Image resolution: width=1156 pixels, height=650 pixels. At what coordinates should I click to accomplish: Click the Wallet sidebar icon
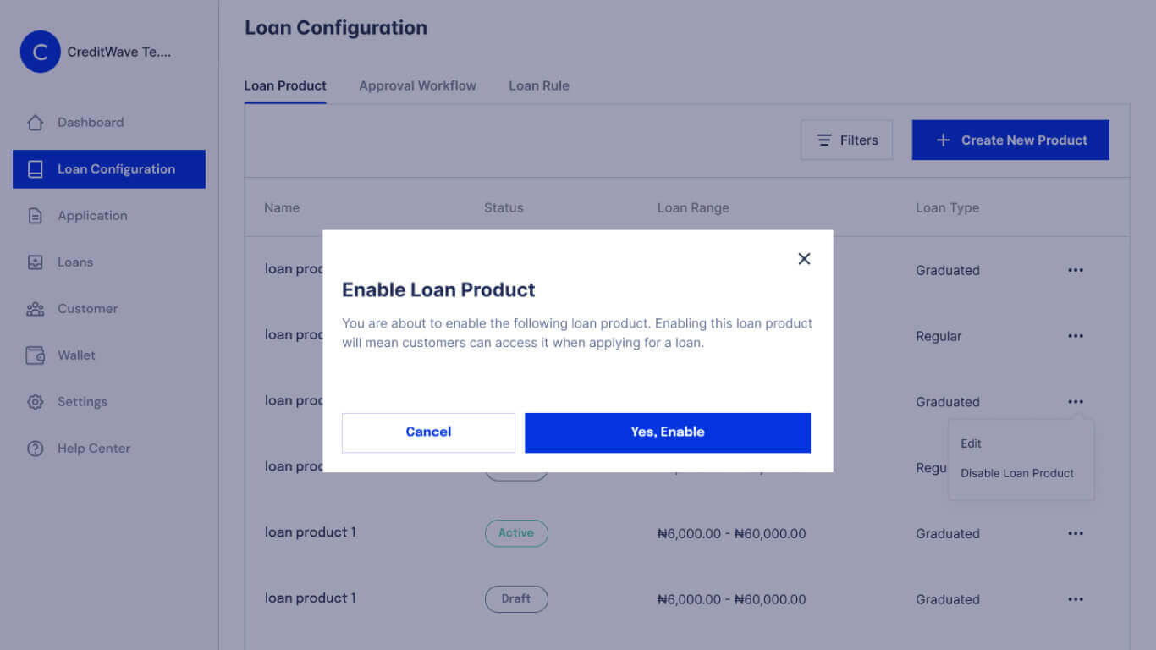point(35,355)
